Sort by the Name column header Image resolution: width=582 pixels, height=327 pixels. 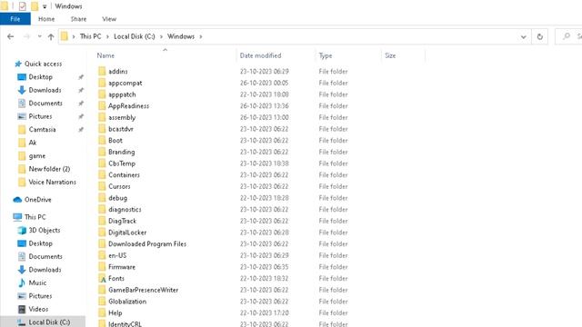[105, 55]
